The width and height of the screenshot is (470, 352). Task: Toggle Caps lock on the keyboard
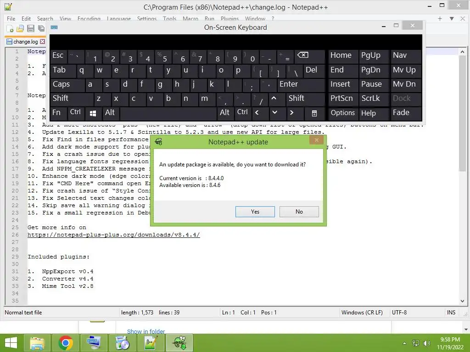pyautogui.click(x=67, y=84)
